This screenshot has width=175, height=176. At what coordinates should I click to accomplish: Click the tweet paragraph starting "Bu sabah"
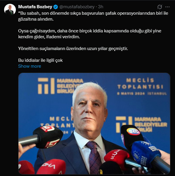[x=93, y=16]
